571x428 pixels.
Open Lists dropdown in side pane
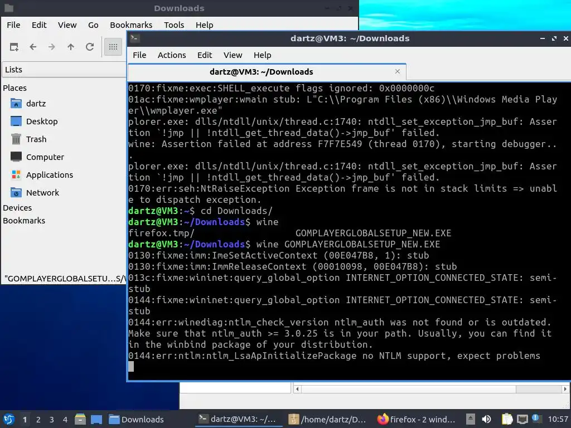click(64, 69)
